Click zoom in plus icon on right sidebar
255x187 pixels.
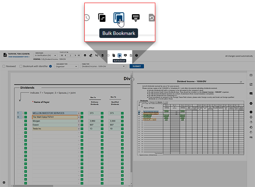[x=251, y=103]
